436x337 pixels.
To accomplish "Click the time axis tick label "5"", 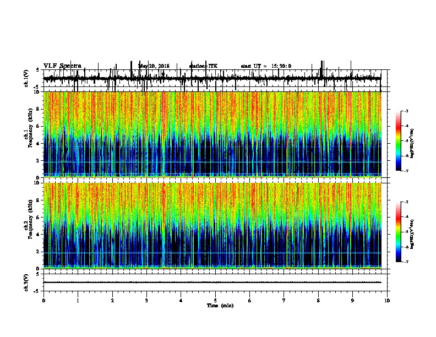I will [215, 301].
